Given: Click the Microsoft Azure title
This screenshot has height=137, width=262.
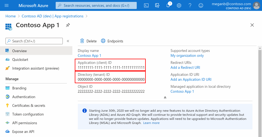Looking at the screenshot, I should click(x=33, y=5).
